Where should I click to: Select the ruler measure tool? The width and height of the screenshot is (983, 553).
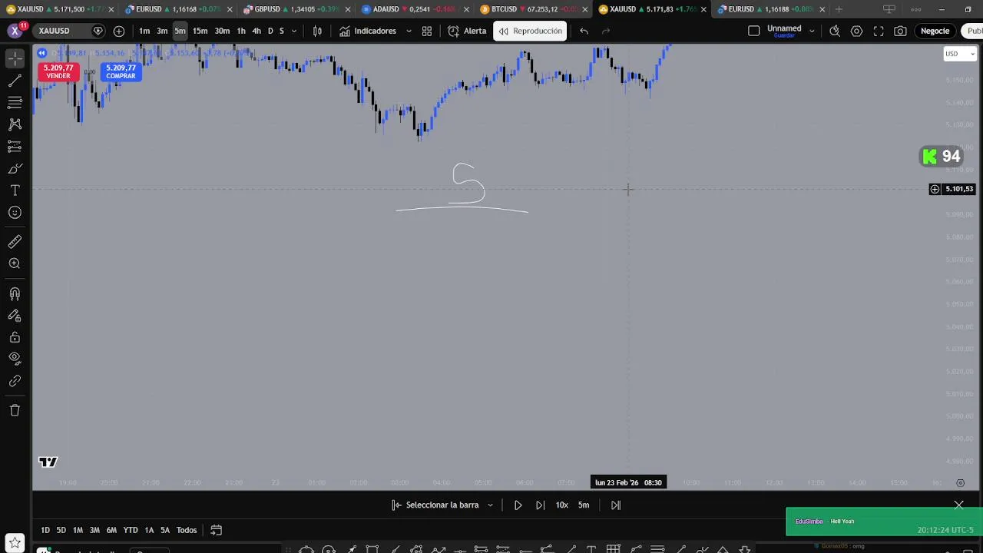15,242
